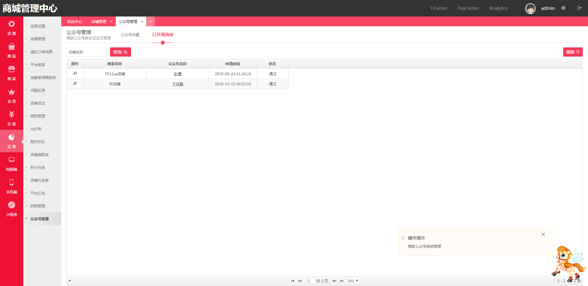Open 团购管理 in the side menu
The width and height of the screenshot is (588, 286).
pyautogui.click(x=38, y=116)
